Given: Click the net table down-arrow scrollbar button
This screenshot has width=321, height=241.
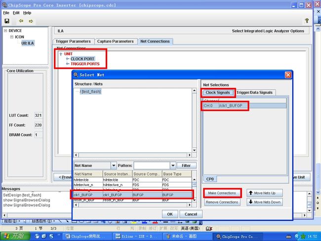Looking at the screenshot, I should (x=194, y=200).
